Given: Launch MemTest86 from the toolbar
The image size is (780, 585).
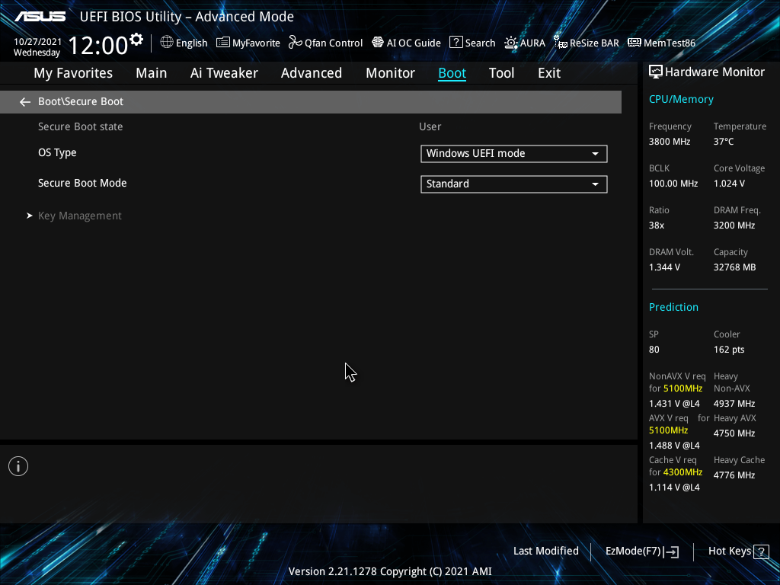Looking at the screenshot, I should pyautogui.click(x=635, y=43).
